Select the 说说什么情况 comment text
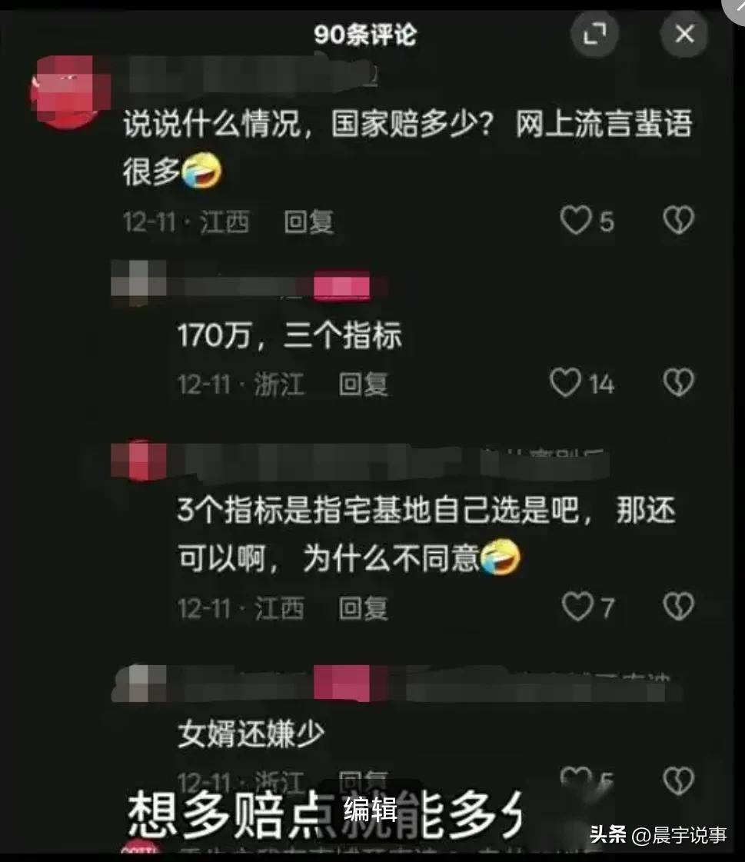Viewport: 745px width, 862px height. tap(407, 148)
